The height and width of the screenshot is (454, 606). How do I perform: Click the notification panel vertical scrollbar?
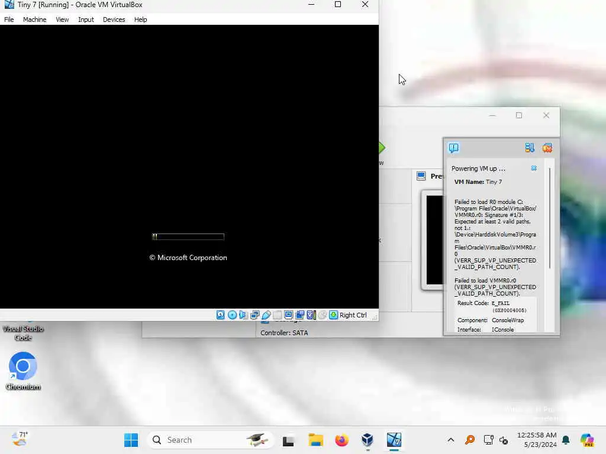click(x=550, y=218)
